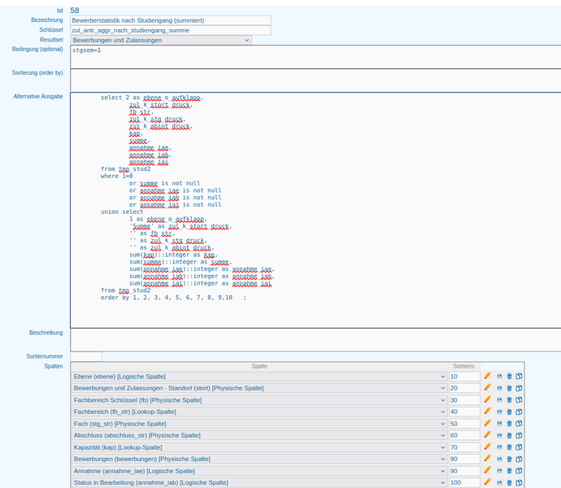This screenshot has height=488, width=561.
Task: Click into the Sortierung (order by) text area
Action: pyautogui.click(x=315, y=81)
